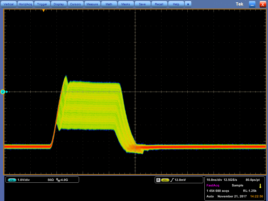
Task: Open the Horiz/Acq menu
Action: pyautogui.click(x=25, y=4)
